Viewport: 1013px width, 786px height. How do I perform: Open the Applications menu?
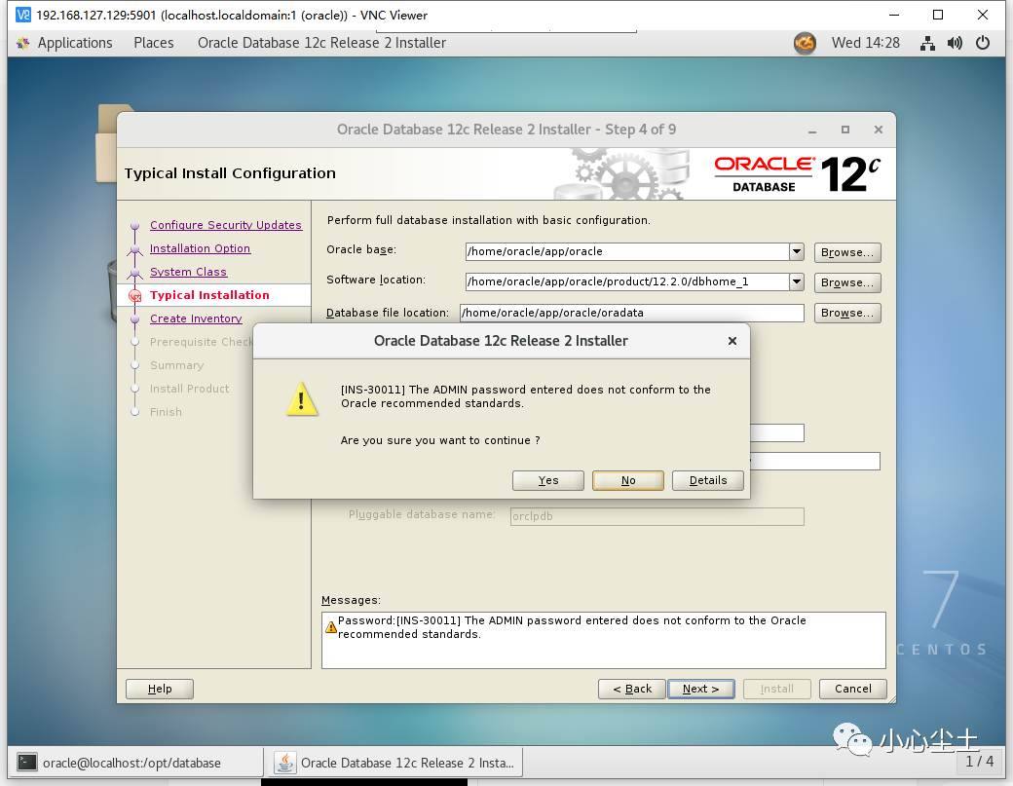click(x=74, y=43)
